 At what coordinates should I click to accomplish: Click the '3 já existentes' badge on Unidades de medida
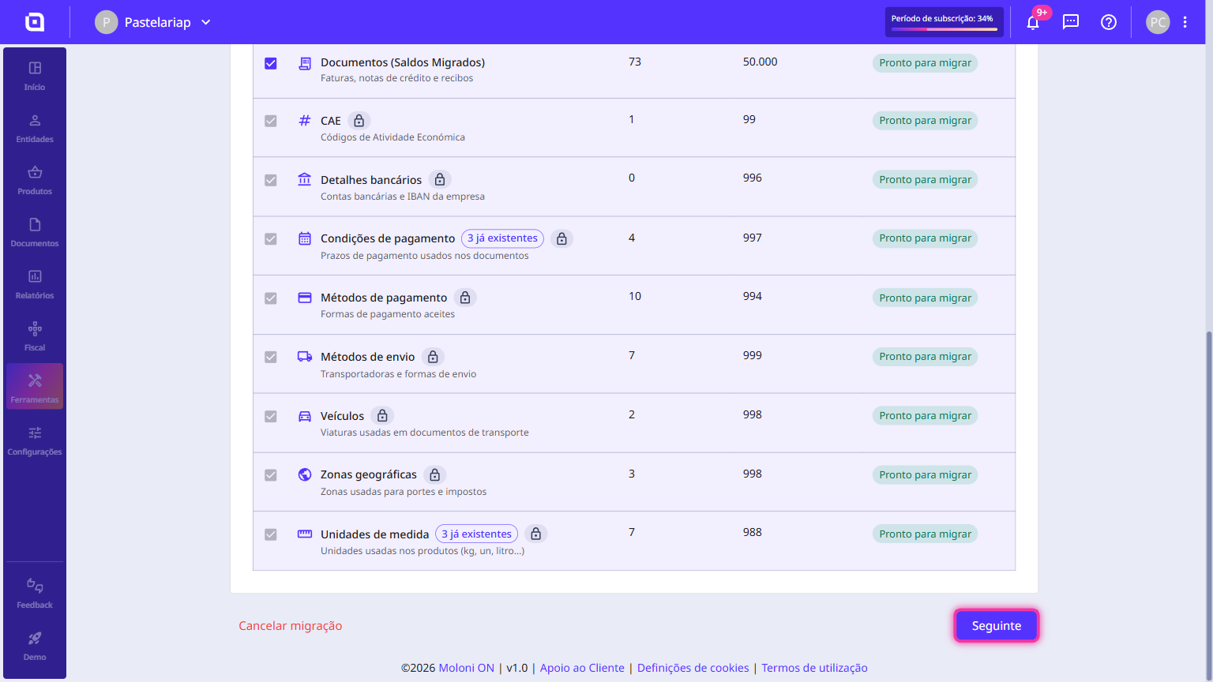tap(476, 534)
